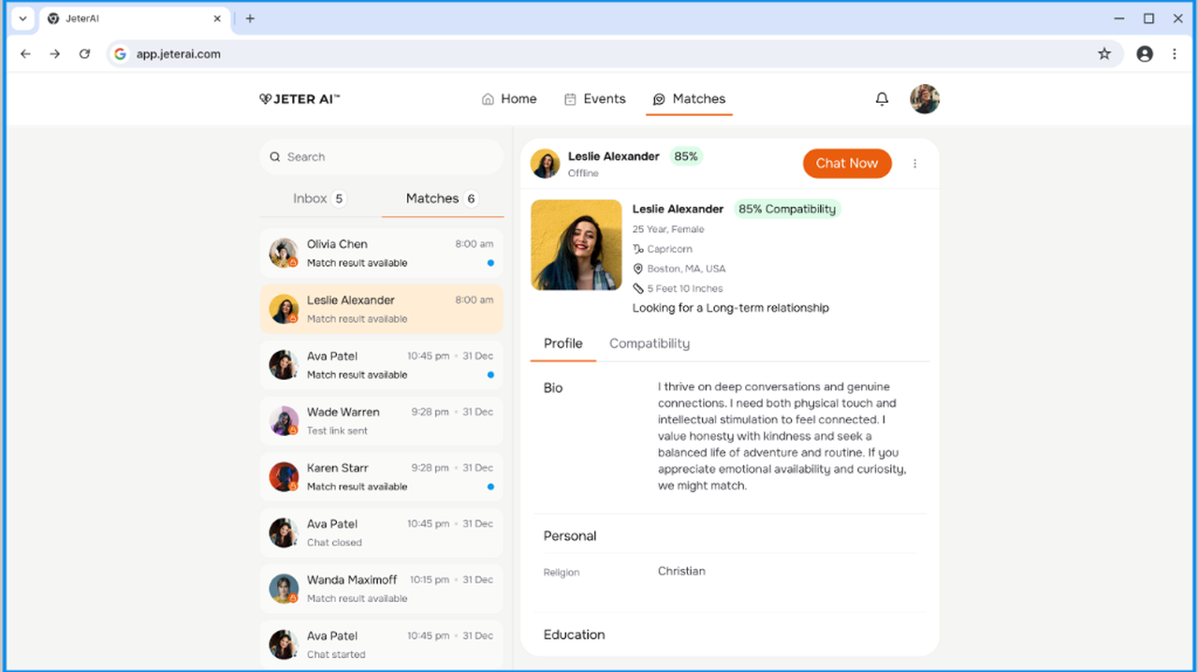The width and height of the screenshot is (1198, 672).
Task: Click Wade Warren's avatar
Action: (284, 421)
